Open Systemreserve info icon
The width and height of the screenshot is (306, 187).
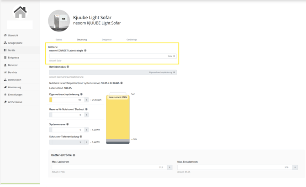tap(68, 124)
